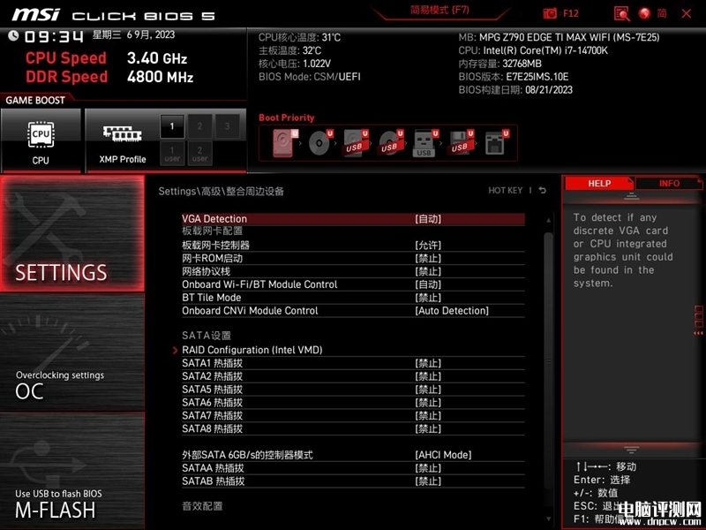Open M-FLASH to flash BIOS
Image resolution: width=706 pixels, height=530 pixels.
tap(72, 470)
